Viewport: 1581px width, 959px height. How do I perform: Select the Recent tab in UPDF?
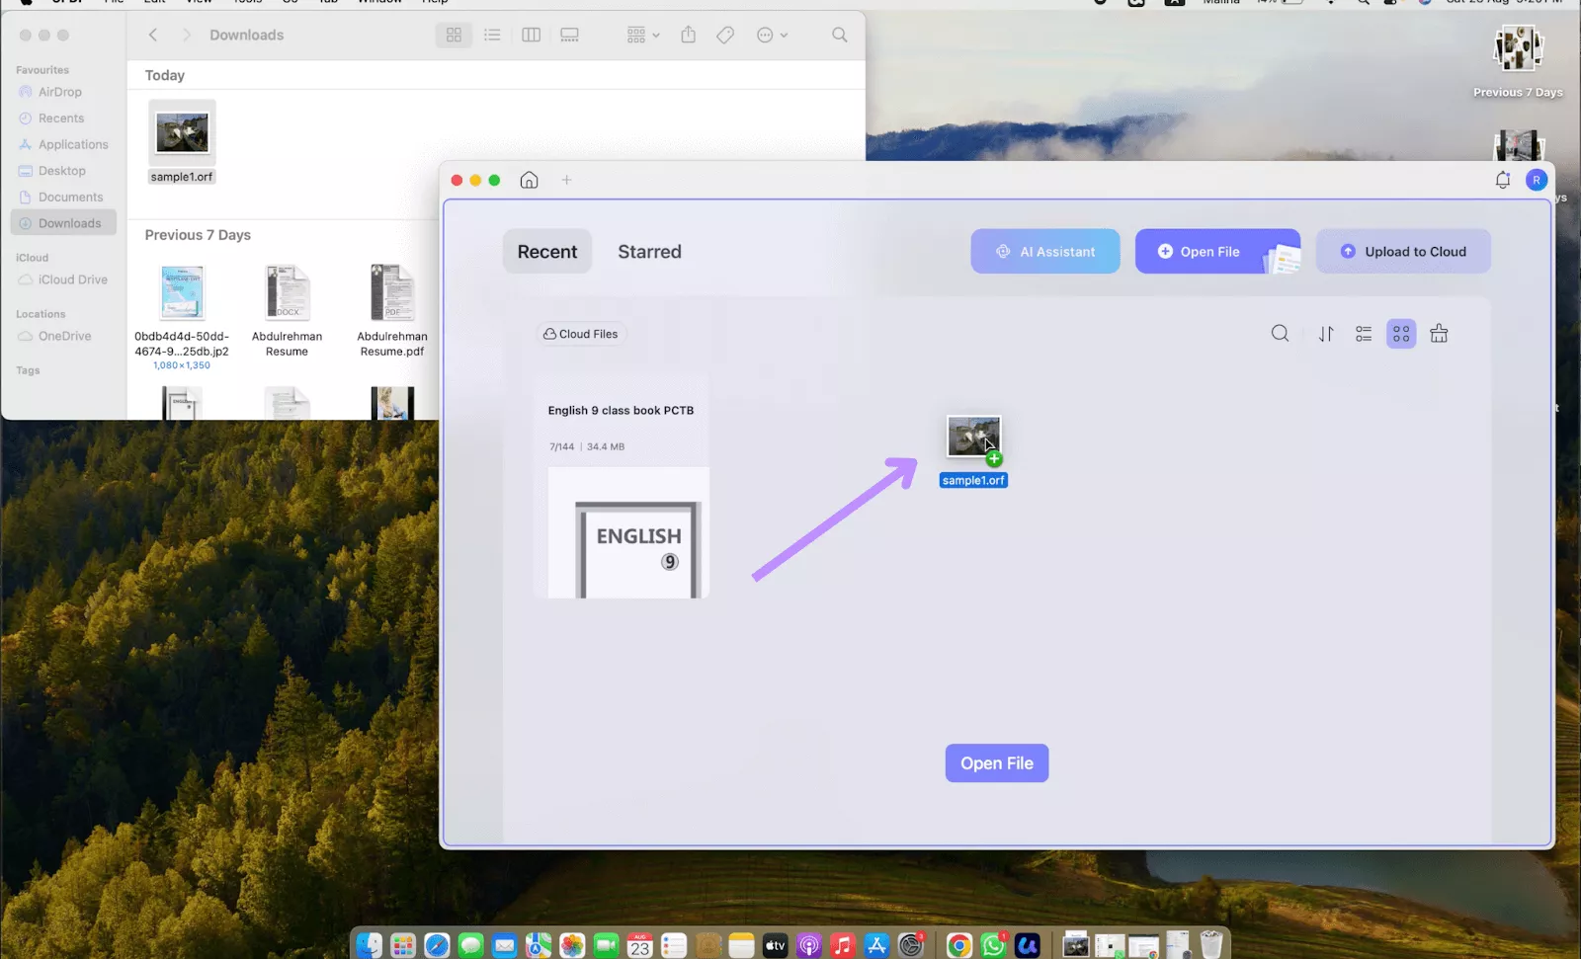(546, 251)
